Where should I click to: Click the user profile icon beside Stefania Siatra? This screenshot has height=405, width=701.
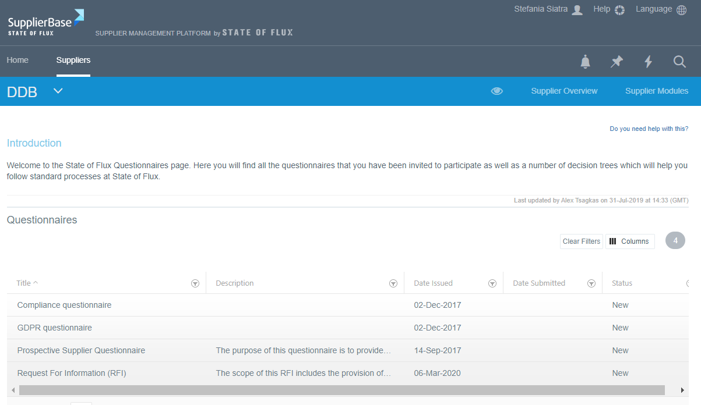(577, 10)
